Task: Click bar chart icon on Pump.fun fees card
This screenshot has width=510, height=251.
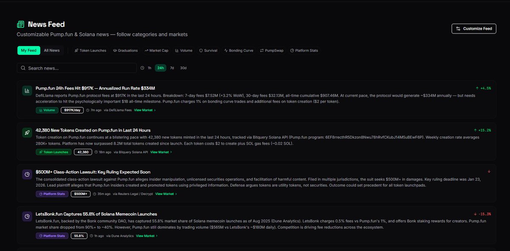Action: 27,90
